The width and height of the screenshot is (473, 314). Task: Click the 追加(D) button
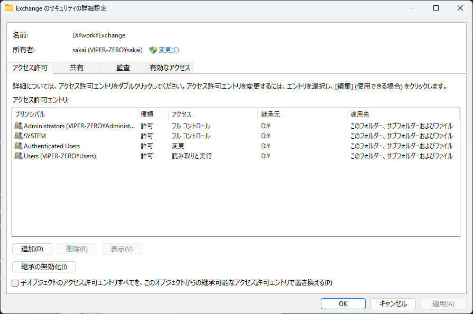32,249
